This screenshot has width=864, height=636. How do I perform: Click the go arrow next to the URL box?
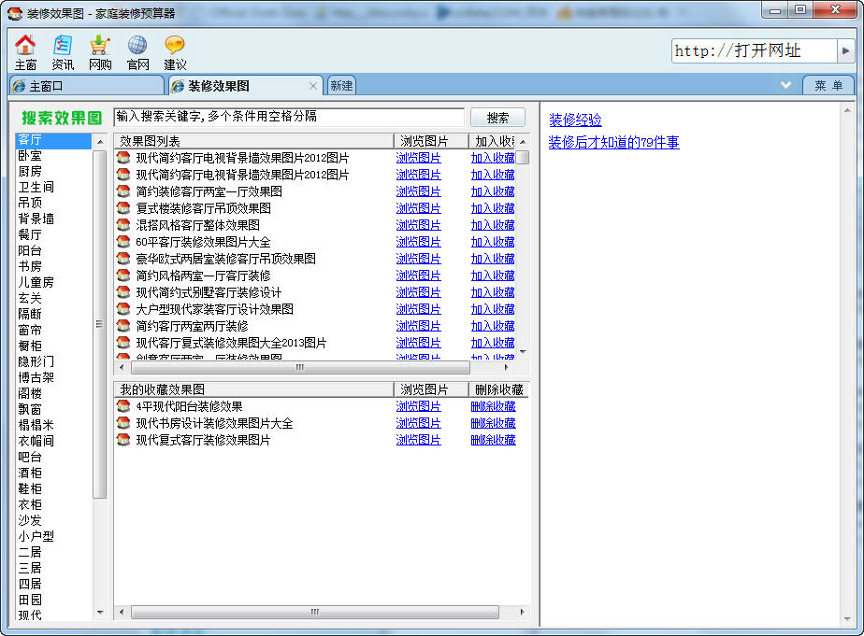(845, 51)
